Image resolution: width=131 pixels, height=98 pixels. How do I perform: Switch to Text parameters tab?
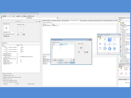pyautogui.click(x=84, y=21)
